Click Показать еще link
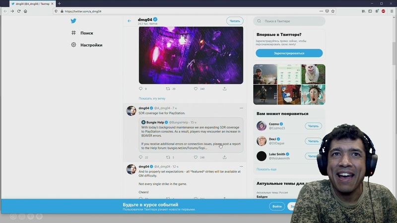The width and height of the screenshot is (397, 223). (x=266, y=169)
